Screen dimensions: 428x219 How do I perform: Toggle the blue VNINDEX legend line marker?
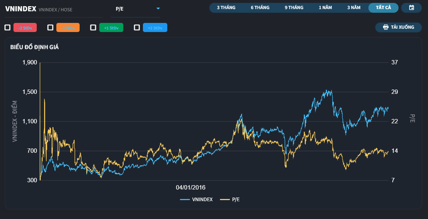[185, 200]
